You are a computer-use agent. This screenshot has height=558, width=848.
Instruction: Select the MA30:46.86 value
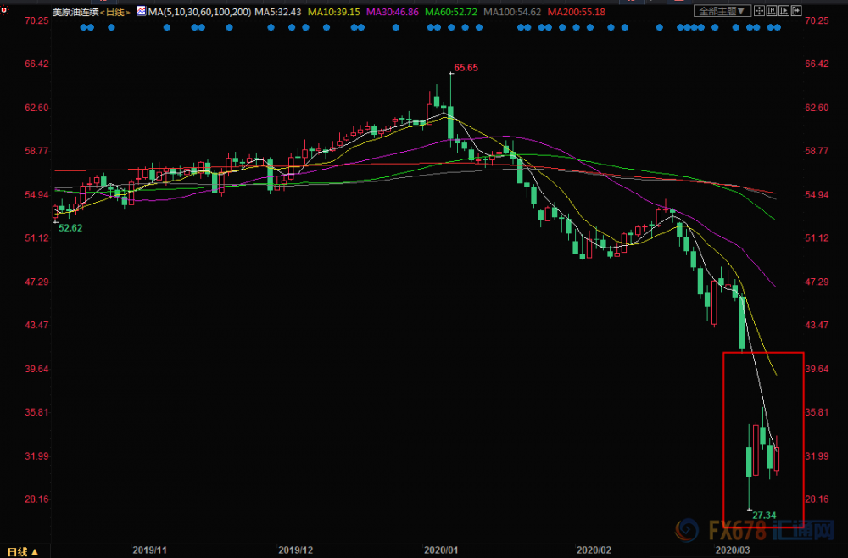coord(392,11)
